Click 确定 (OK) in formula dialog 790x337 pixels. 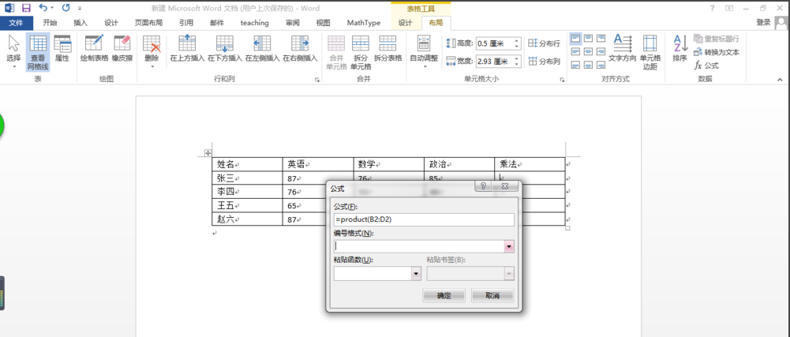click(444, 296)
